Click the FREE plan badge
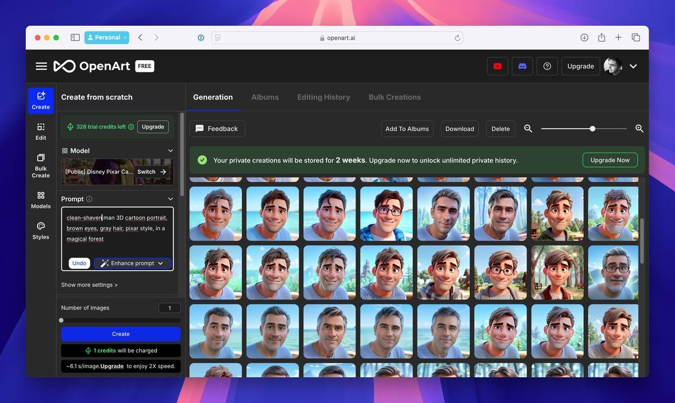Image resolution: width=675 pixels, height=403 pixels. coord(145,66)
